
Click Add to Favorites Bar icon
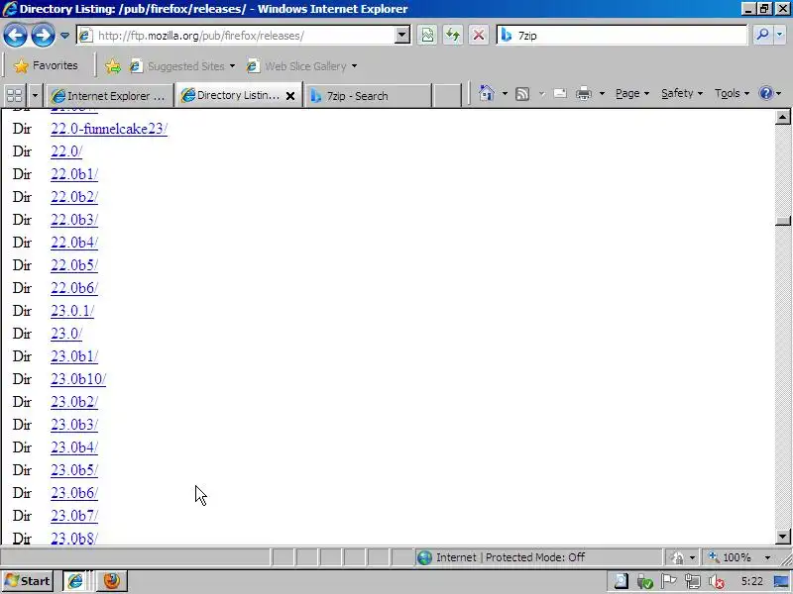113,66
